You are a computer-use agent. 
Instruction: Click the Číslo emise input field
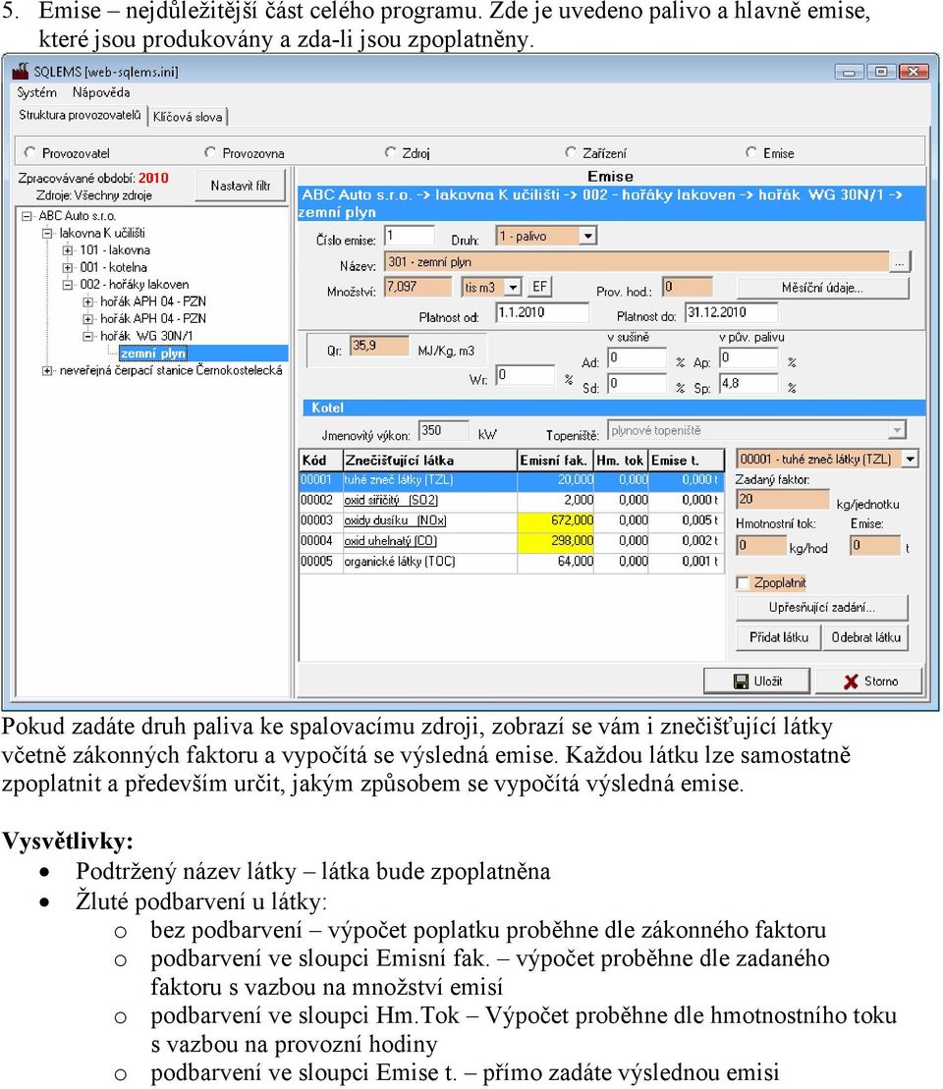410,236
